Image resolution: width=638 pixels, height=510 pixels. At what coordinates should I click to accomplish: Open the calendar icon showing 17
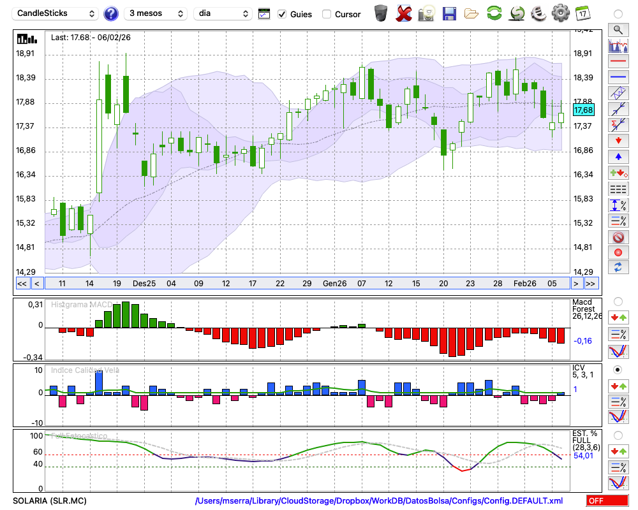582,13
